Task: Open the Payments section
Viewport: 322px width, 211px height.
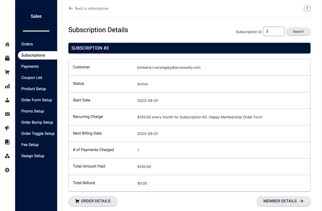Action: (30, 66)
